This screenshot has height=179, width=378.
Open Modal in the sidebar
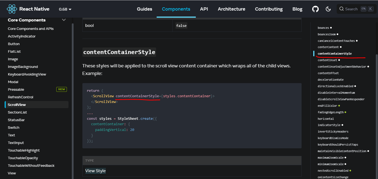[13, 82]
